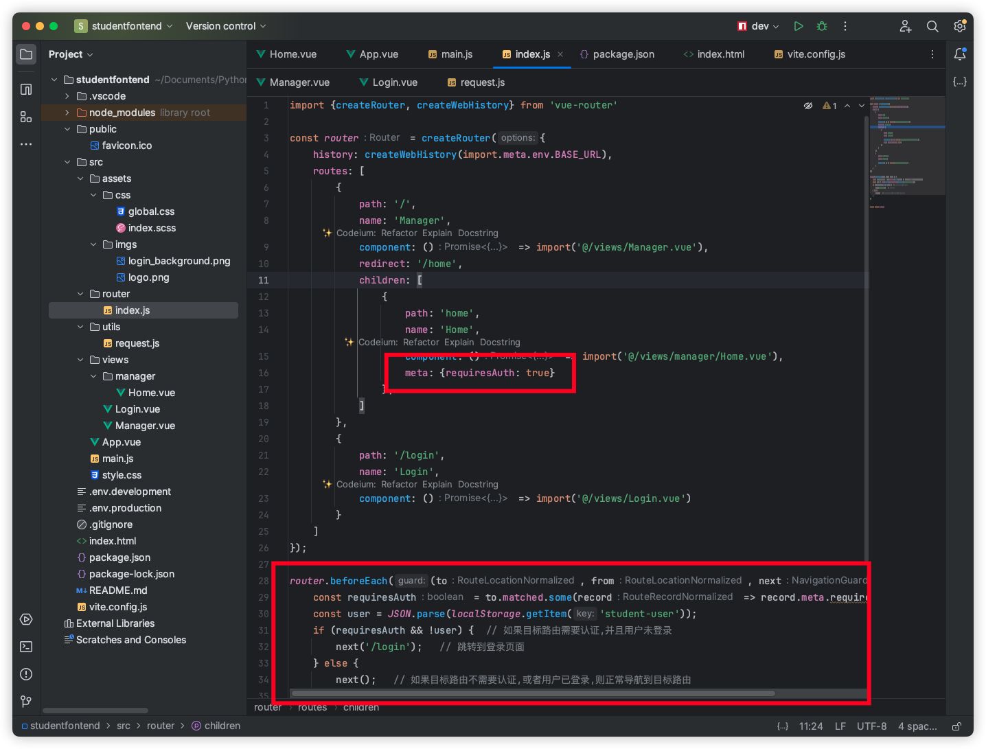This screenshot has width=986, height=749.
Task: Open the Notifications bell panel
Action: click(x=959, y=54)
